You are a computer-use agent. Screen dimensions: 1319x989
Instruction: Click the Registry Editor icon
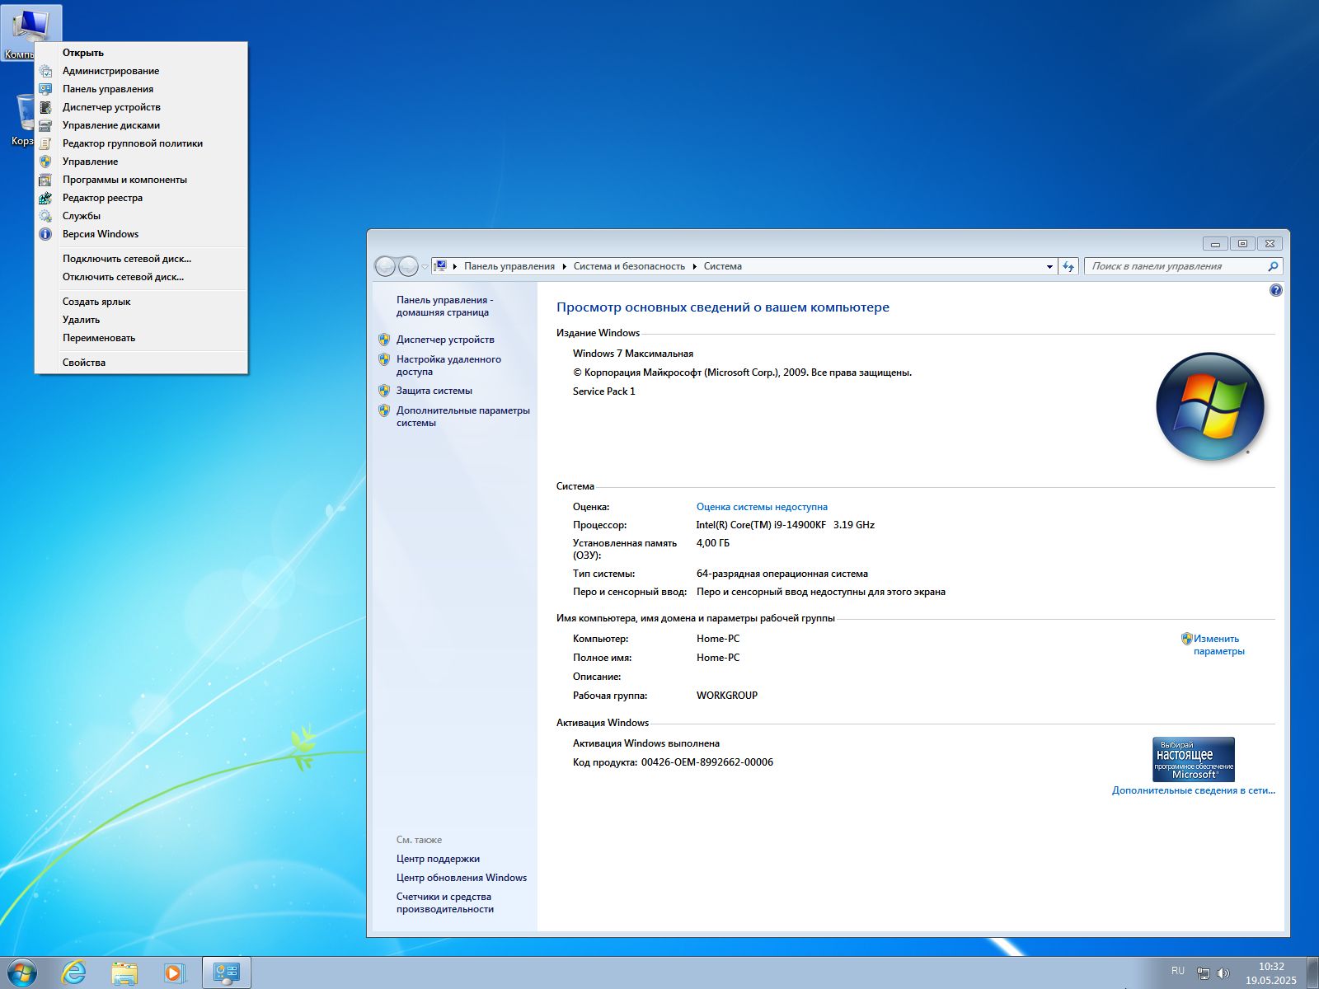click(x=46, y=198)
